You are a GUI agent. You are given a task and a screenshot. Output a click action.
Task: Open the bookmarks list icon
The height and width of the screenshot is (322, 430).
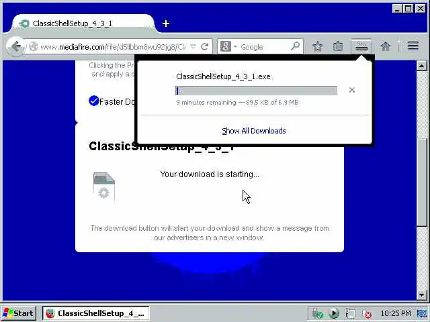pyautogui.click(x=338, y=46)
